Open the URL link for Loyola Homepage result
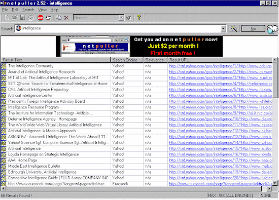Image resolution: width=279 pixels, height=200 pixels. (221, 154)
